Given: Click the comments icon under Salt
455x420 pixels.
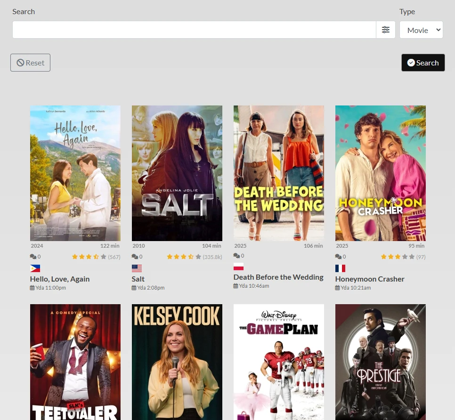Looking at the screenshot, I should 134,257.
